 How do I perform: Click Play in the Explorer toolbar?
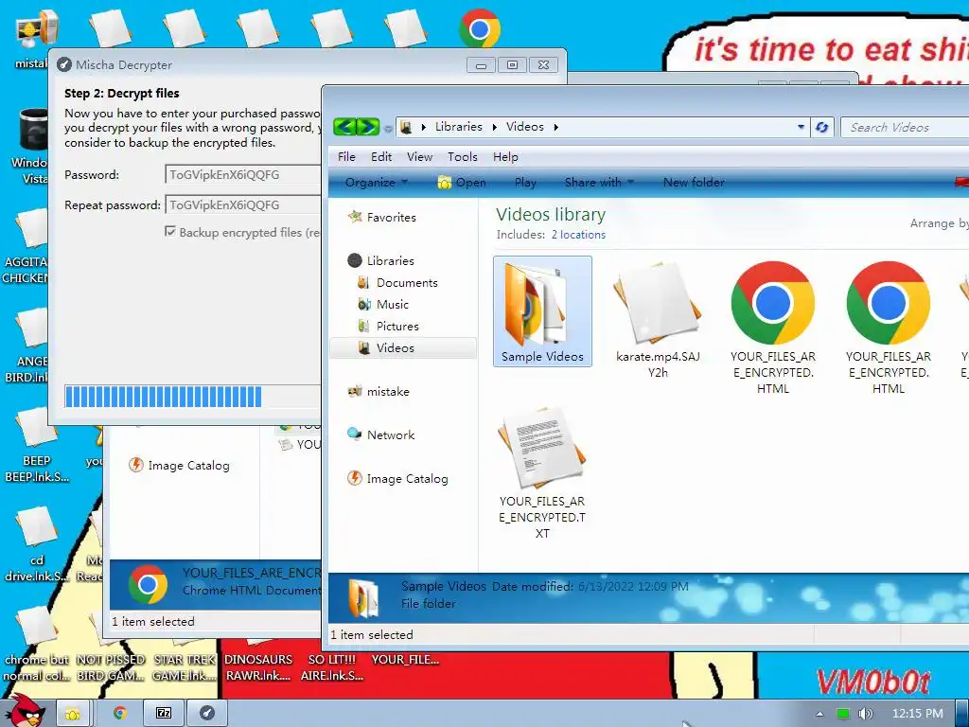pos(525,183)
